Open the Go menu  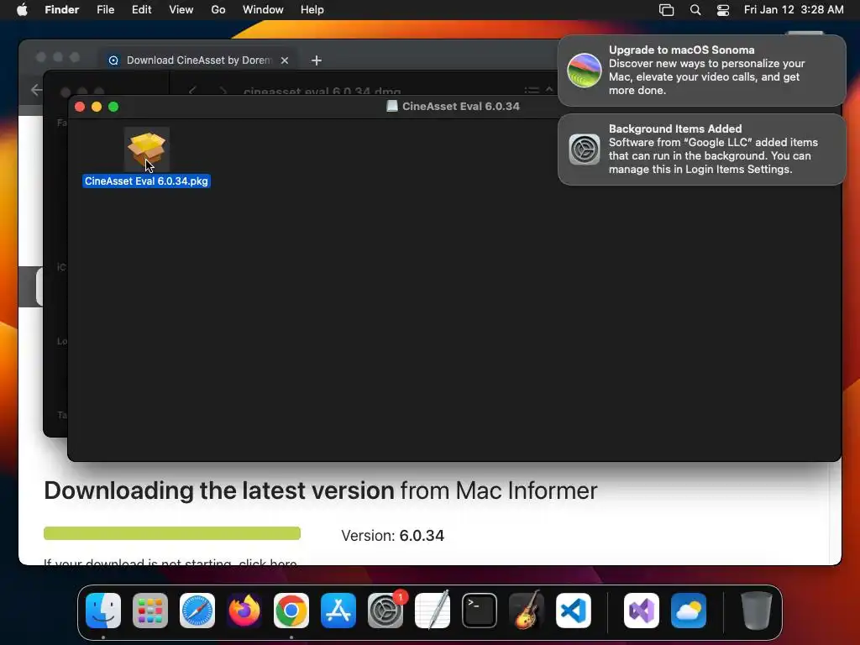point(218,10)
